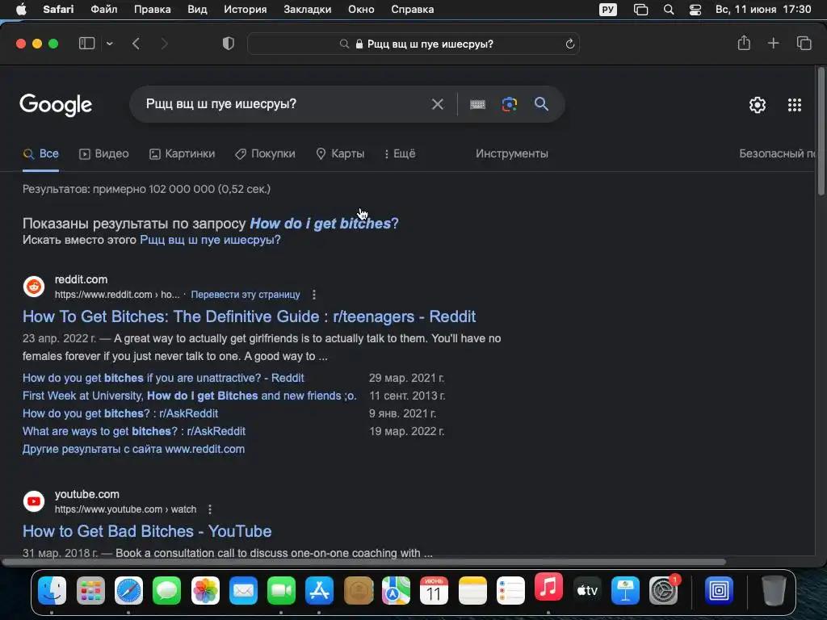Screen dimensions: 827x620
Task: Open the Apple menu
Action: (x=22, y=10)
